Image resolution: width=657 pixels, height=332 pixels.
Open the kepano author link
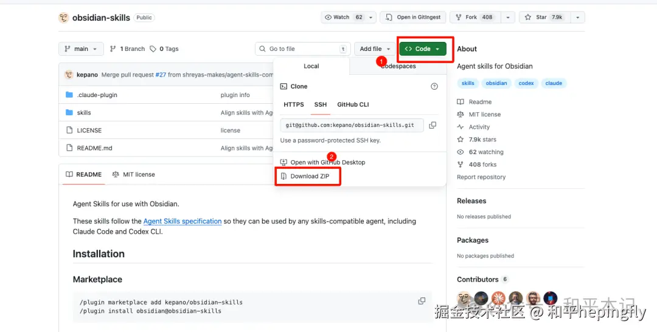[x=87, y=75]
